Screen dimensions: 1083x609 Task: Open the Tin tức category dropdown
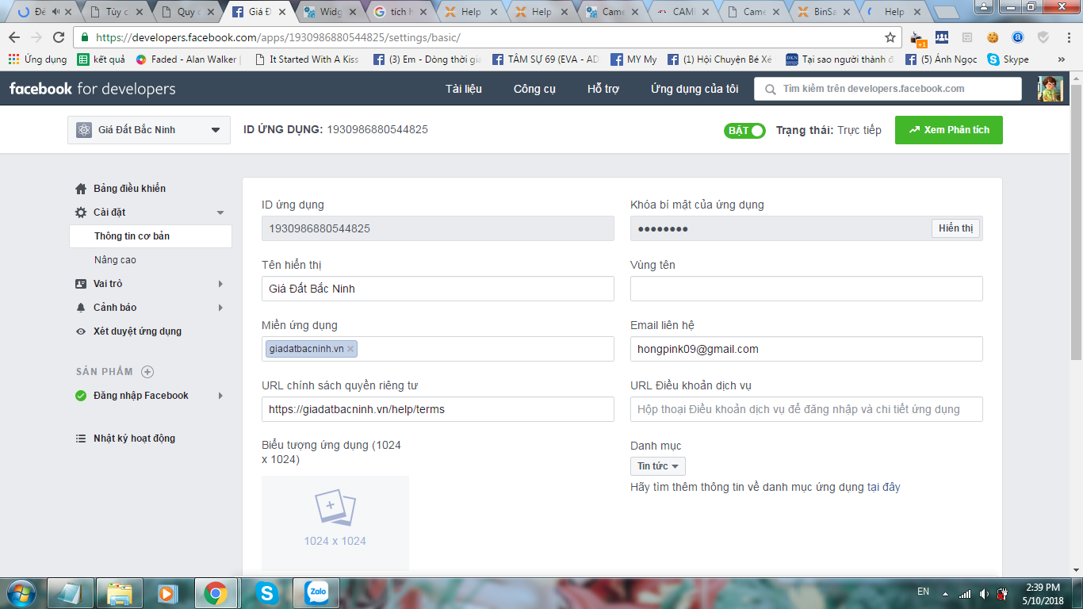tap(657, 466)
